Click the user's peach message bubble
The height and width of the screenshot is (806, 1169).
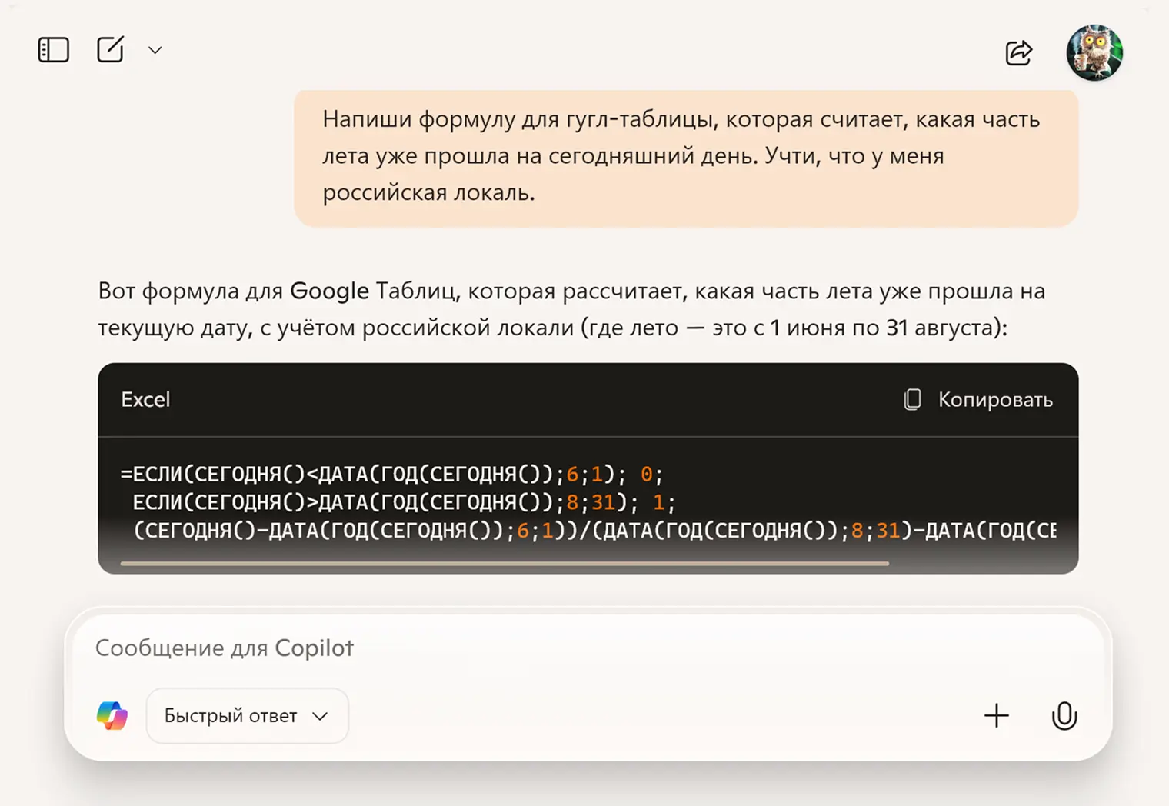[685, 156]
